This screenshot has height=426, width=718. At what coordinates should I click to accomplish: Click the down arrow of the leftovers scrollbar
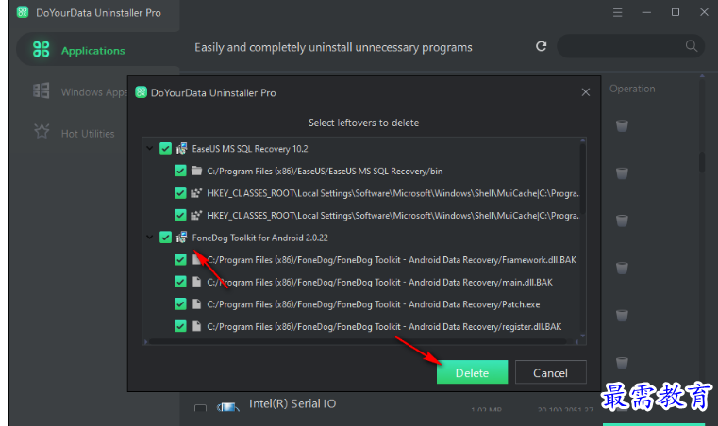point(582,336)
